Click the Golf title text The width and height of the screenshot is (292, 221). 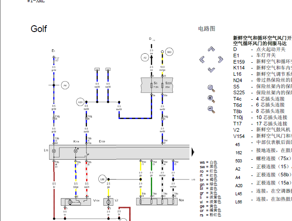pos(39,29)
